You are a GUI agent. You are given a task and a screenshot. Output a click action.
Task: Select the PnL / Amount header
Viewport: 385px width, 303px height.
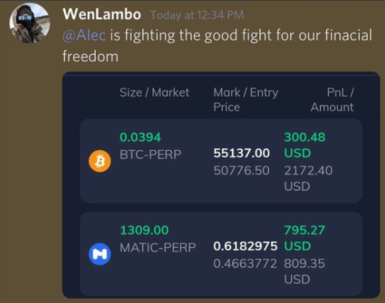[332, 100]
